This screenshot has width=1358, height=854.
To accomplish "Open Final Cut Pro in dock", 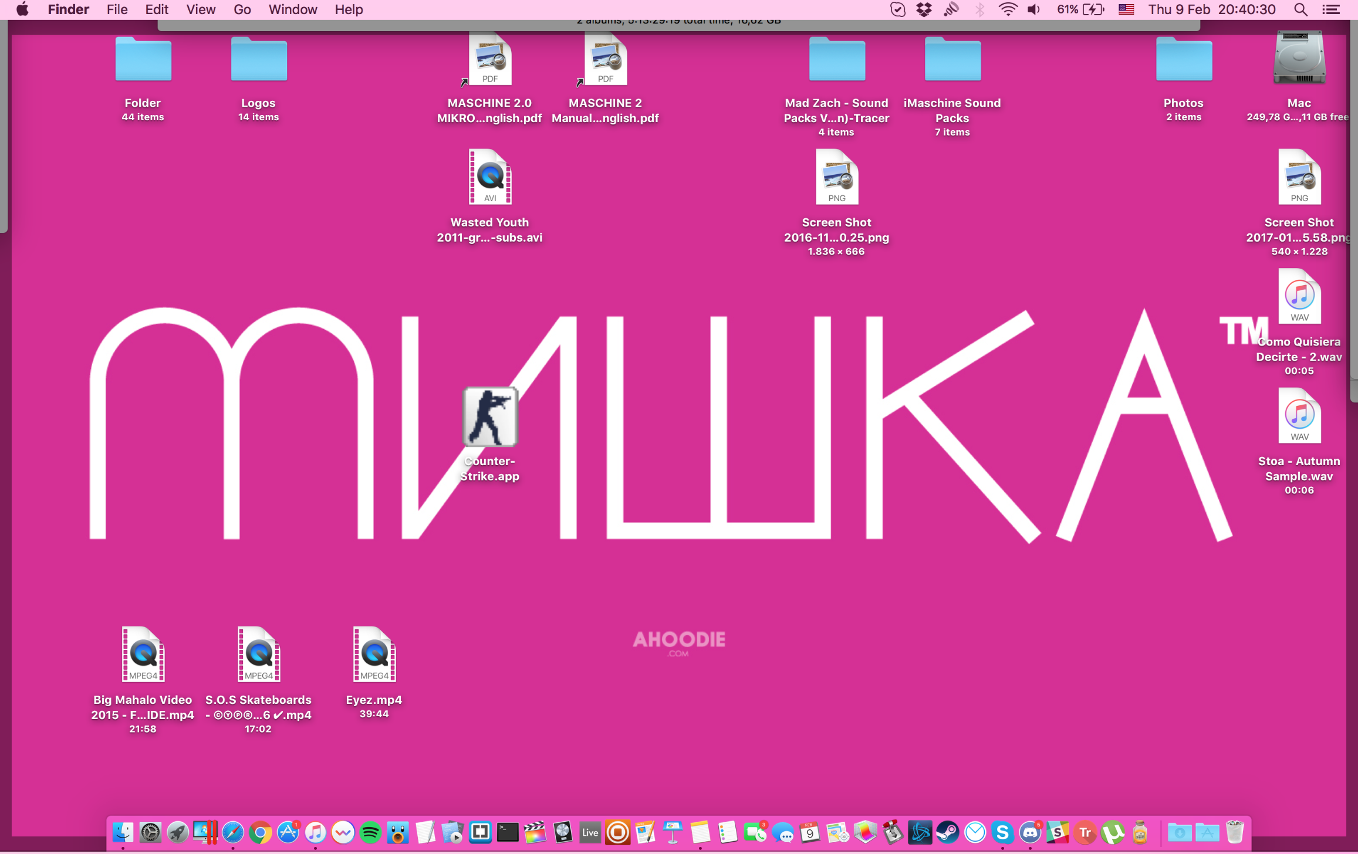I will pyautogui.click(x=535, y=832).
